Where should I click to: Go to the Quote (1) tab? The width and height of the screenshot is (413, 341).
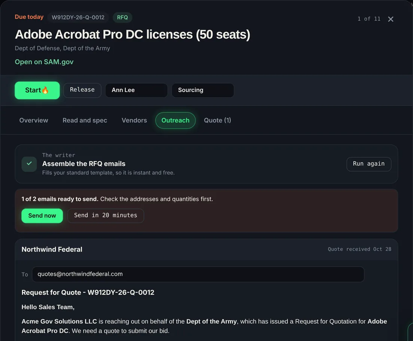pyautogui.click(x=217, y=120)
